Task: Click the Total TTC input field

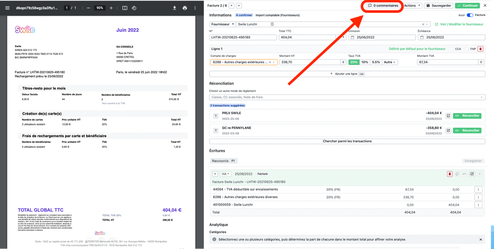Action: 307,37
